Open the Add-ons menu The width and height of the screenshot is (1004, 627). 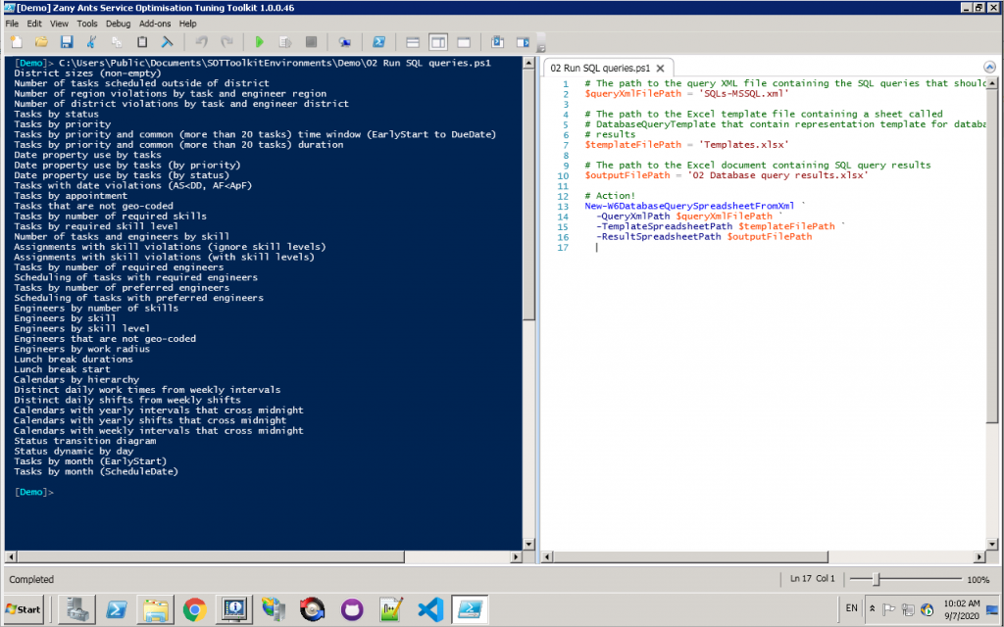(155, 24)
